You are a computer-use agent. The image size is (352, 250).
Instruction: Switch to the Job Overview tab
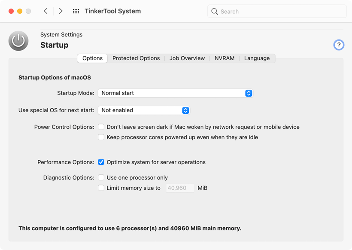pyautogui.click(x=187, y=58)
